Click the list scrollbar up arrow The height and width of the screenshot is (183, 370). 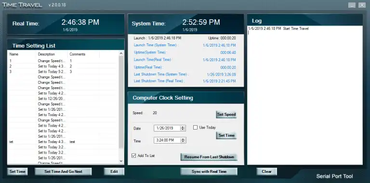coord(121,53)
